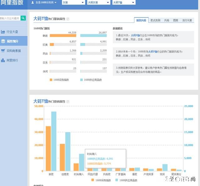Click the 图案 tab label
Viewport: 200px width, 186px height.
point(176,20)
